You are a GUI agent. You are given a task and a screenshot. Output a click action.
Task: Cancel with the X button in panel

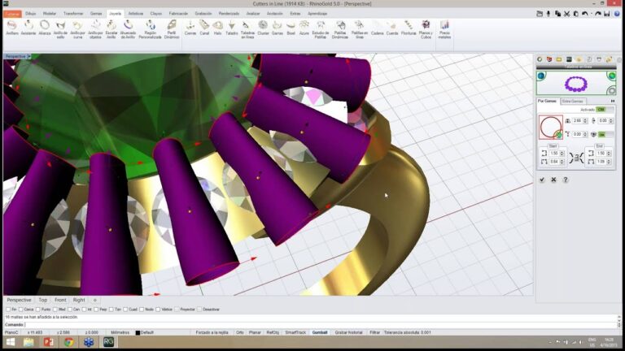tap(553, 180)
